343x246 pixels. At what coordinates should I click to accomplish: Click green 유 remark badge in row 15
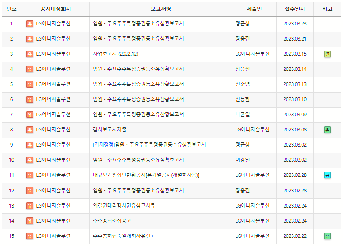pos(327,236)
